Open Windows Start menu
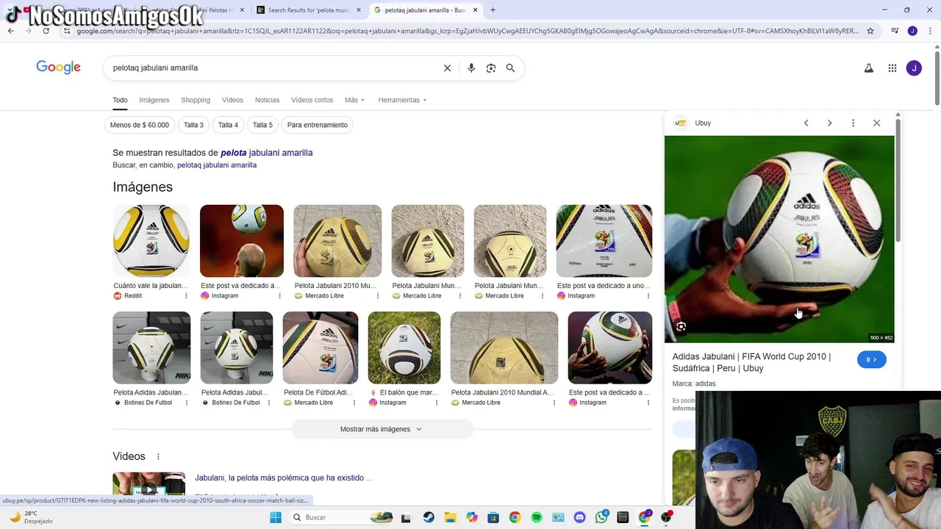The height and width of the screenshot is (529, 941). (276, 517)
